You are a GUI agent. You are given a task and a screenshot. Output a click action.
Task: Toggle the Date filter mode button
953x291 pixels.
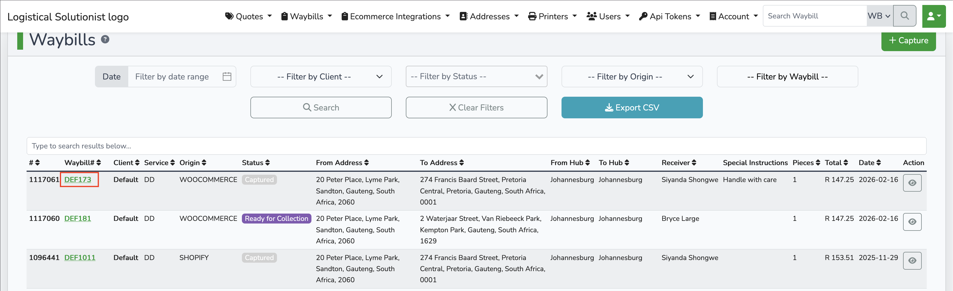[111, 76]
